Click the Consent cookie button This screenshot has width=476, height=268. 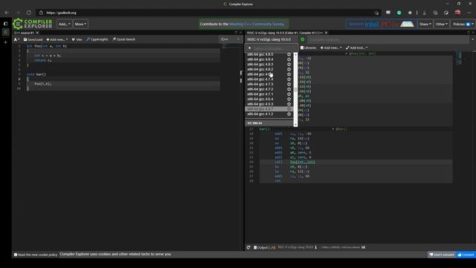point(466,255)
